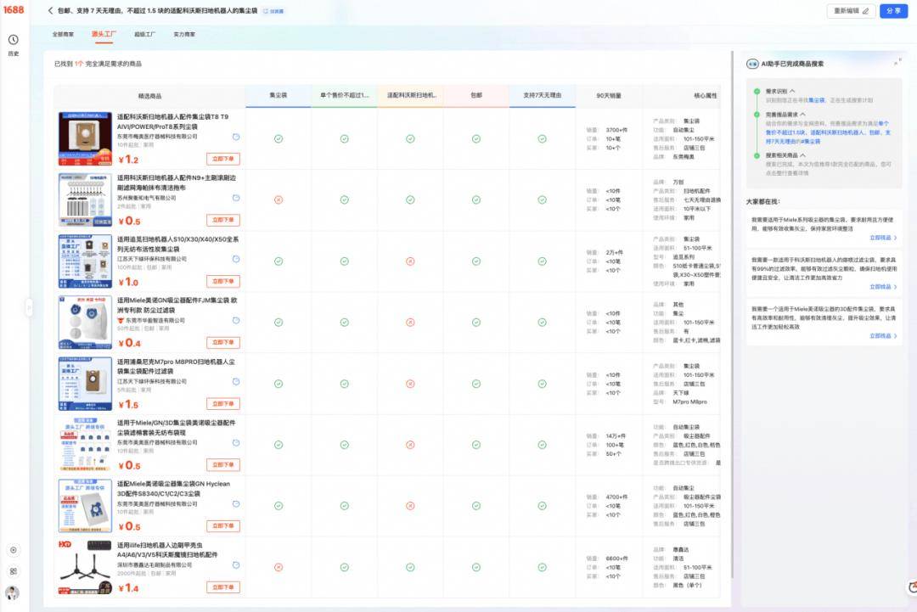This screenshot has height=612, width=917.
Task: Click the sidebar expand handle on the left edge
Action: click(29, 307)
